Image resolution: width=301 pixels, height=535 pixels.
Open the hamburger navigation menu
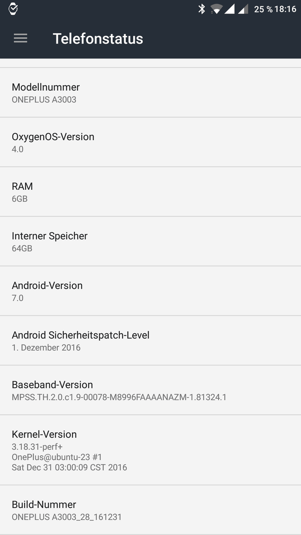(20, 38)
